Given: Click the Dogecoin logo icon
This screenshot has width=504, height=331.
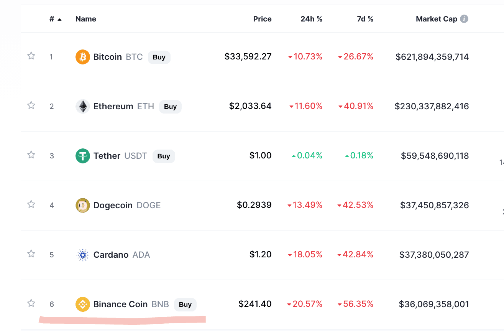Looking at the screenshot, I should [82, 205].
